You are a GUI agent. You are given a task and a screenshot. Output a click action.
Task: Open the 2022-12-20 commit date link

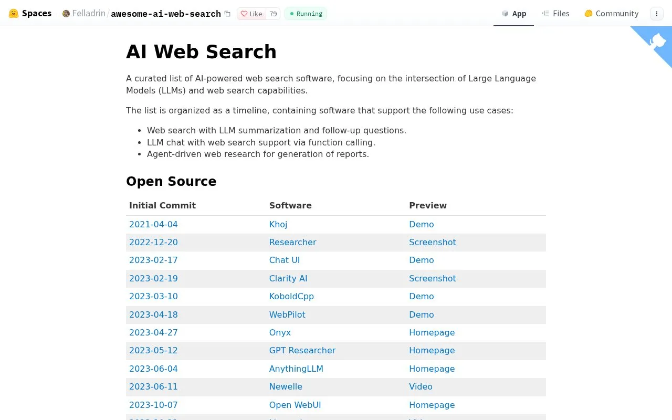pos(153,242)
